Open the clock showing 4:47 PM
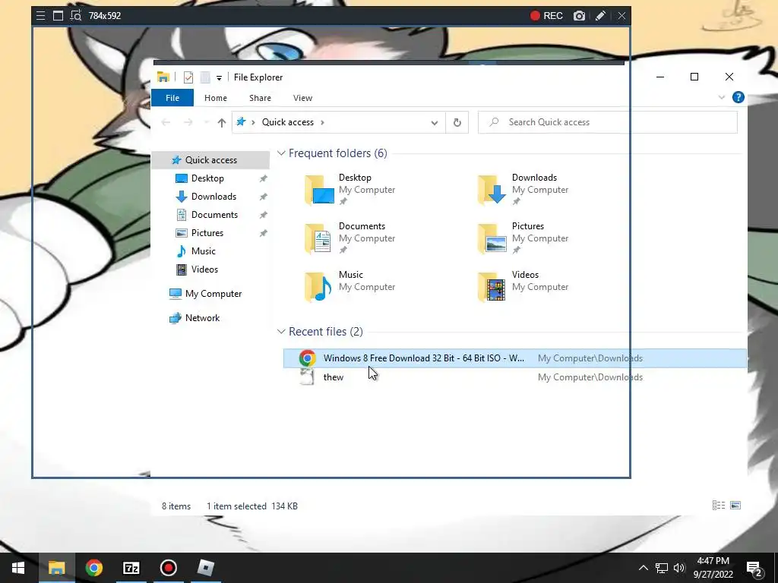 click(x=713, y=568)
